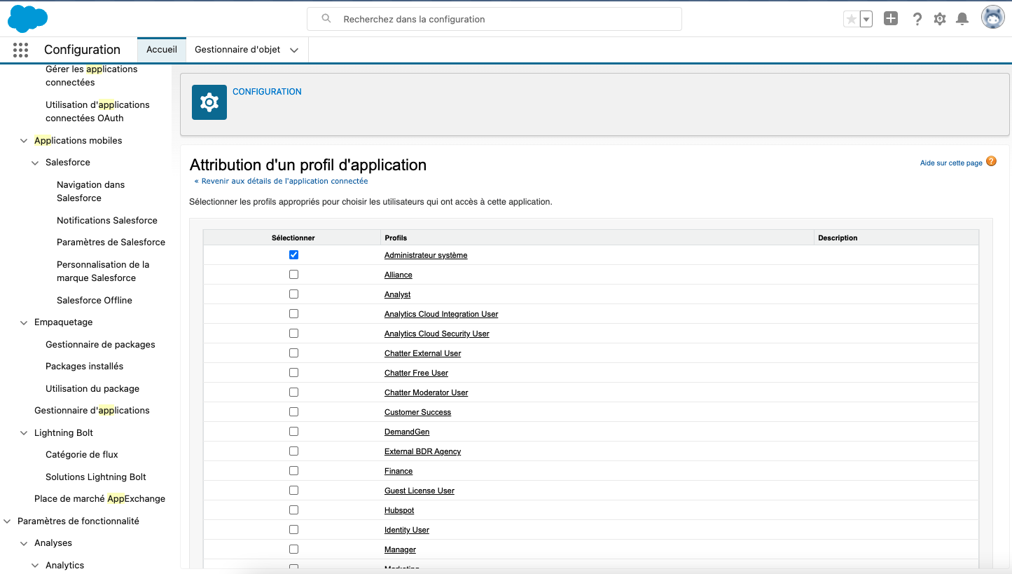Collapse the Lightning Bolt section
This screenshot has height=574, width=1012.
click(24, 433)
